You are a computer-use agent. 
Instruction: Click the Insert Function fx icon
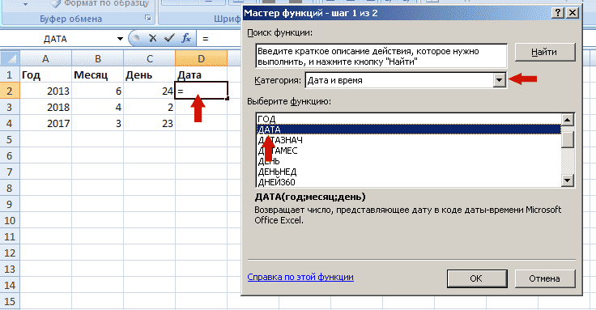coord(186,38)
